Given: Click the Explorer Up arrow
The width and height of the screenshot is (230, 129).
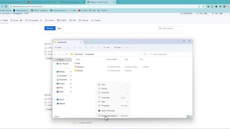Looking at the screenshot, I should pos(67,54).
